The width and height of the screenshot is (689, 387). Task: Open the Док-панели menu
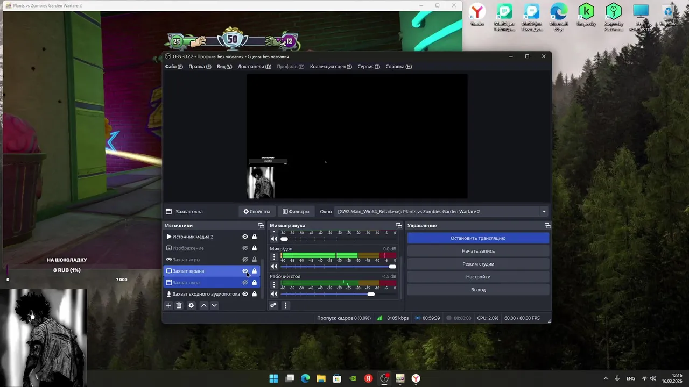254,67
